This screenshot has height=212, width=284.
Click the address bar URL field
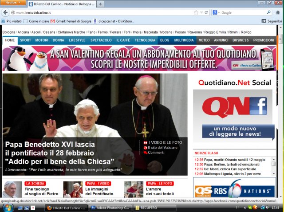click(x=103, y=12)
